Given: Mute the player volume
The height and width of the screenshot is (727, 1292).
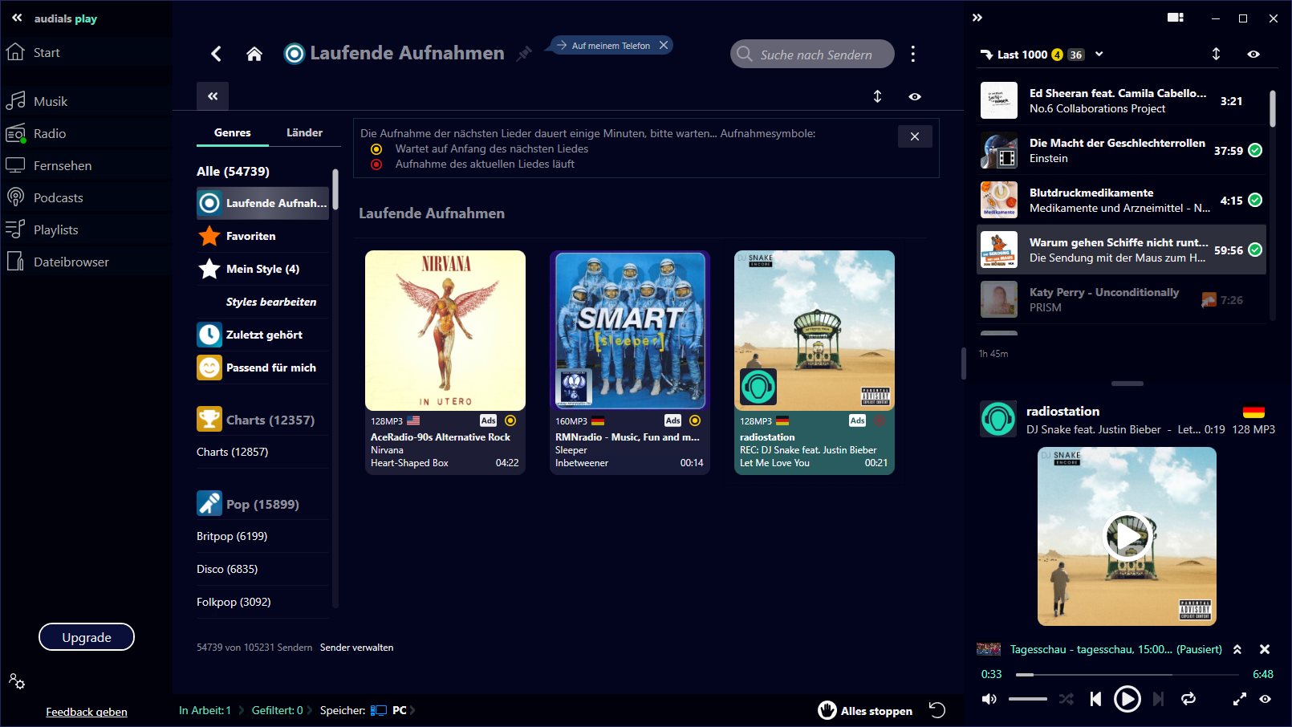Looking at the screenshot, I should (x=989, y=699).
